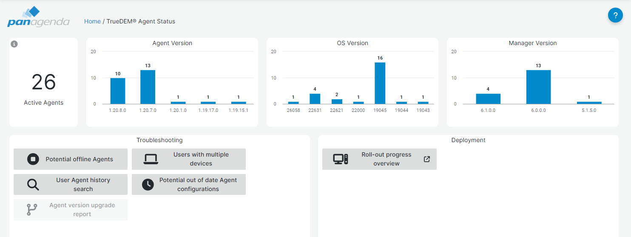Select the 1.20.8.0 agent version bar
Image resolution: width=631 pixels, height=237 pixels.
(118, 91)
